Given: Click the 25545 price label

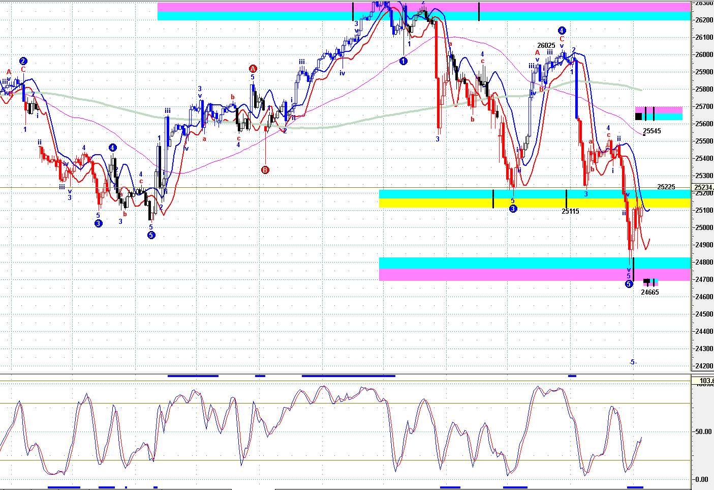Looking at the screenshot, I should (652, 131).
